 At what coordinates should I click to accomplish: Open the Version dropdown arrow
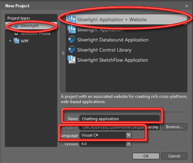pyautogui.click(x=129, y=144)
